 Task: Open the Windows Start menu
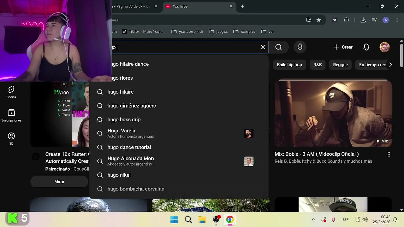point(174,219)
